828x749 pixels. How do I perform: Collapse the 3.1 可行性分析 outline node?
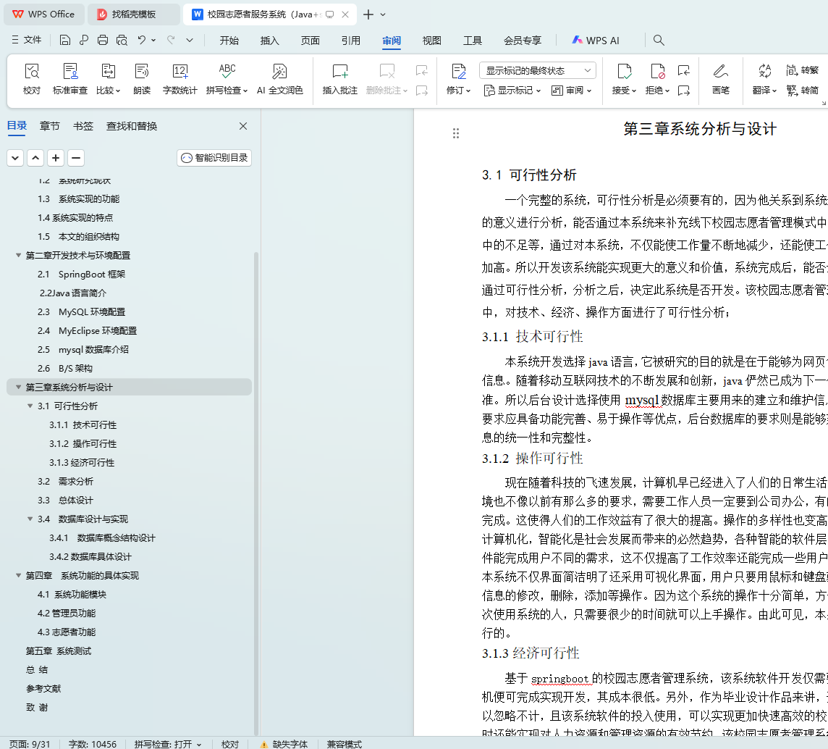click(30, 406)
